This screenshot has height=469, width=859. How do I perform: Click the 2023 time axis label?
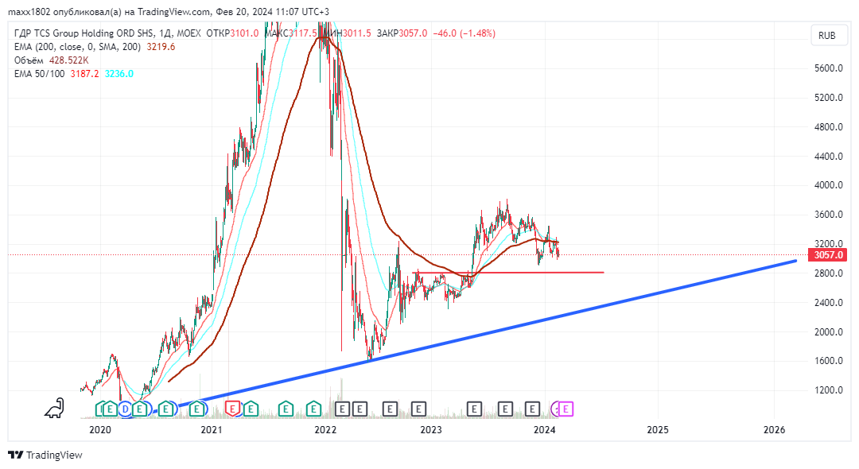click(x=430, y=430)
